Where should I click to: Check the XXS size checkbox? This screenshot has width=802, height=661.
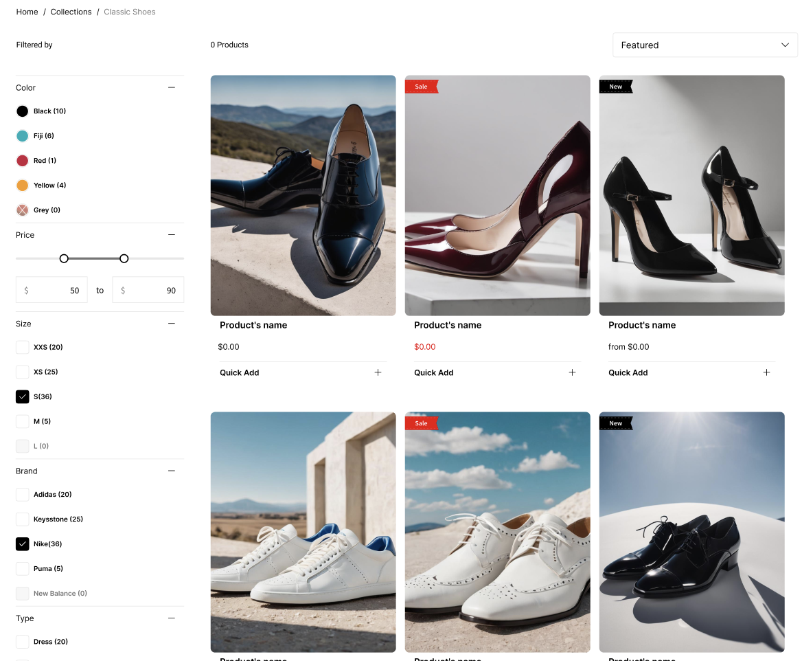pyautogui.click(x=23, y=347)
